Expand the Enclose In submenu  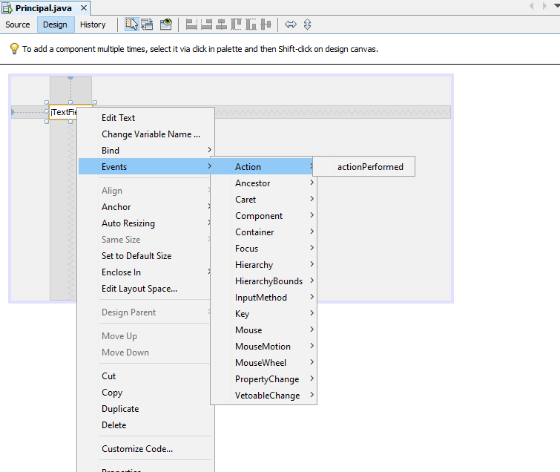tap(146, 272)
